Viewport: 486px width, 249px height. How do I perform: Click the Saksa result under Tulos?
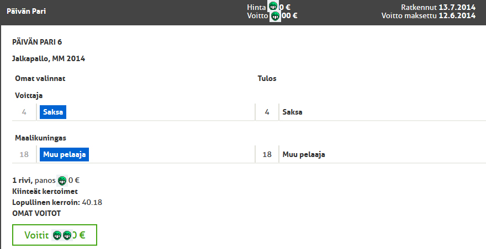(292, 112)
